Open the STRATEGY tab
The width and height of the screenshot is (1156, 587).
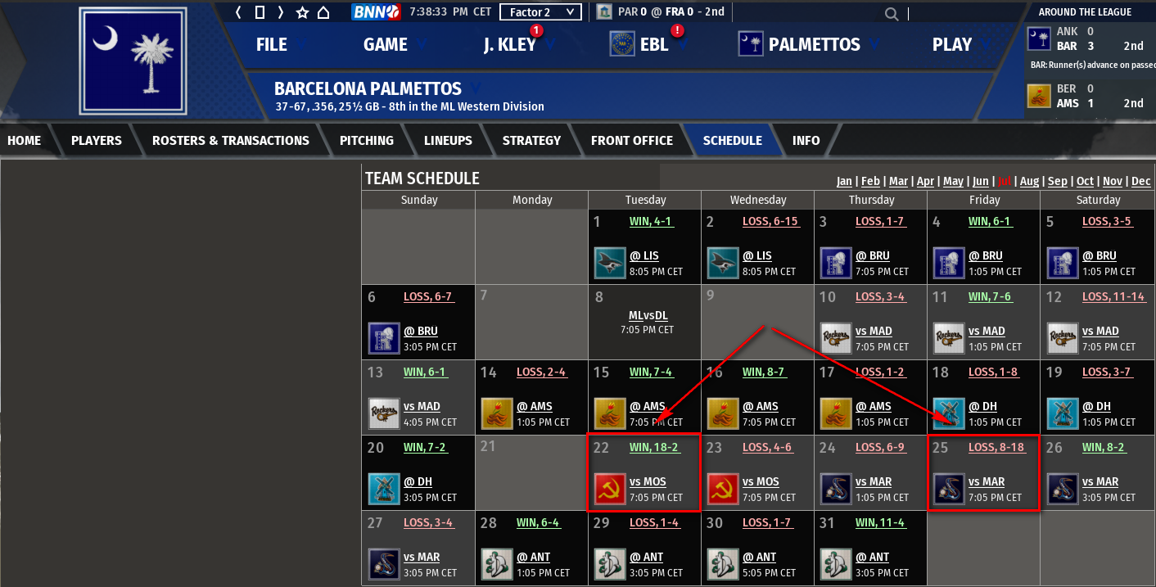tap(532, 141)
